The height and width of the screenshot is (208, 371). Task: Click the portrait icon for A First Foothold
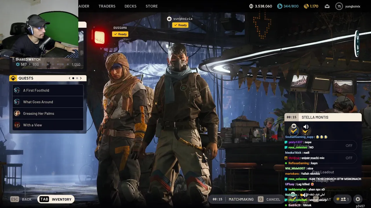point(17,90)
